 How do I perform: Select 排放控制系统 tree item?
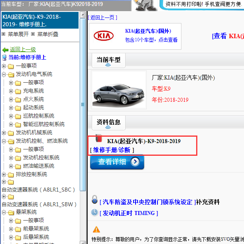click(31, 174)
